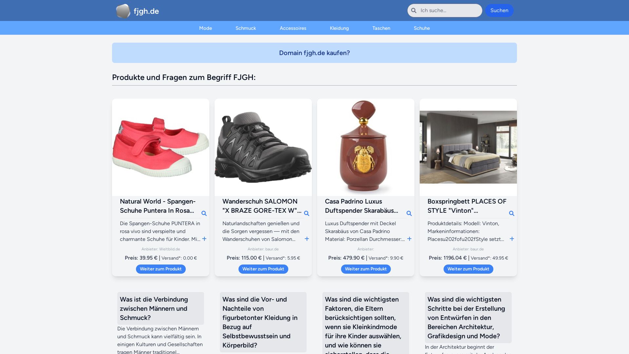Click the Suchen button
Image resolution: width=629 pixels, height=354 pixels.
tap(499, 10)
